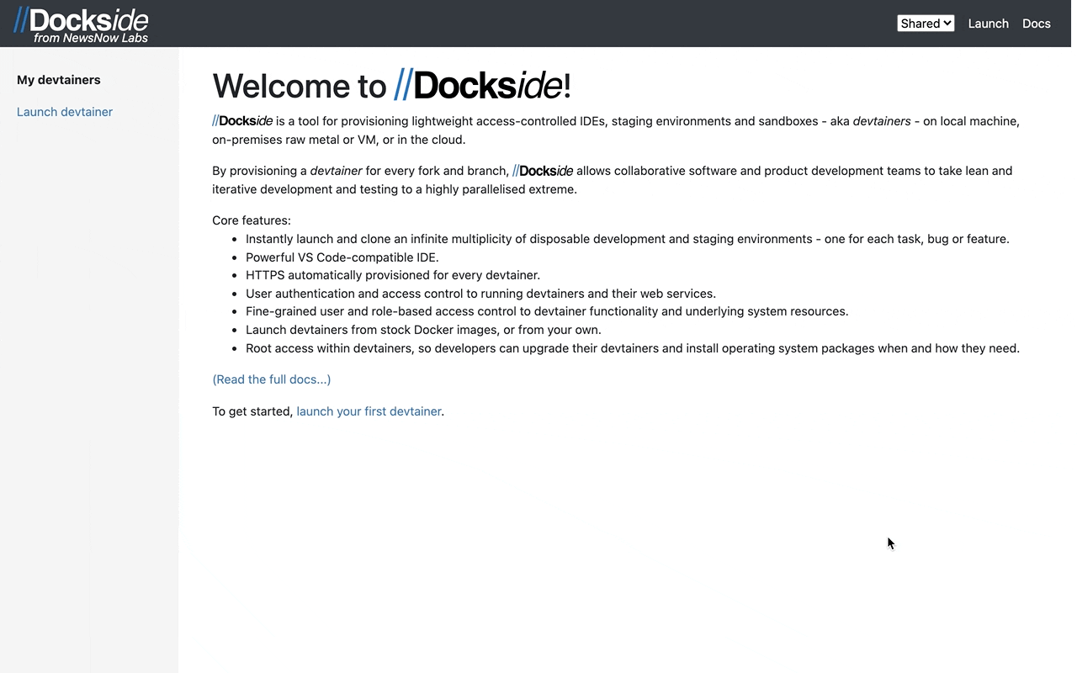Click launch your first devtainer link
This screenshot has height=673, width=1077.
[369, 411]
